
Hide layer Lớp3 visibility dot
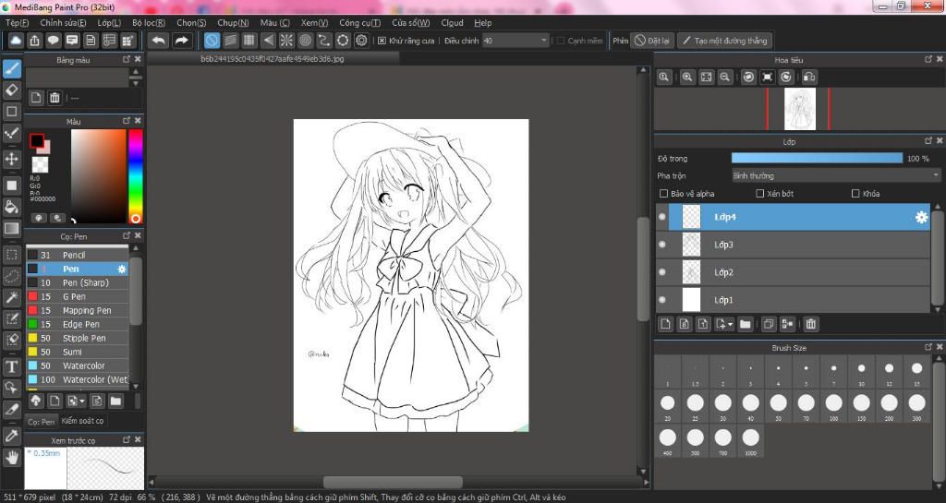(662, 245)
